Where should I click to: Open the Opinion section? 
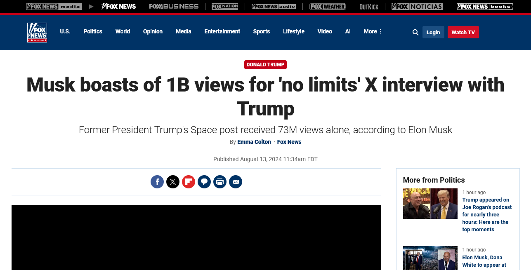[x=153, y=31]
